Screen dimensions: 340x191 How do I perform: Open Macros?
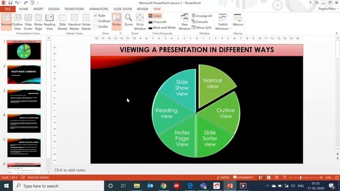[238, 20]
